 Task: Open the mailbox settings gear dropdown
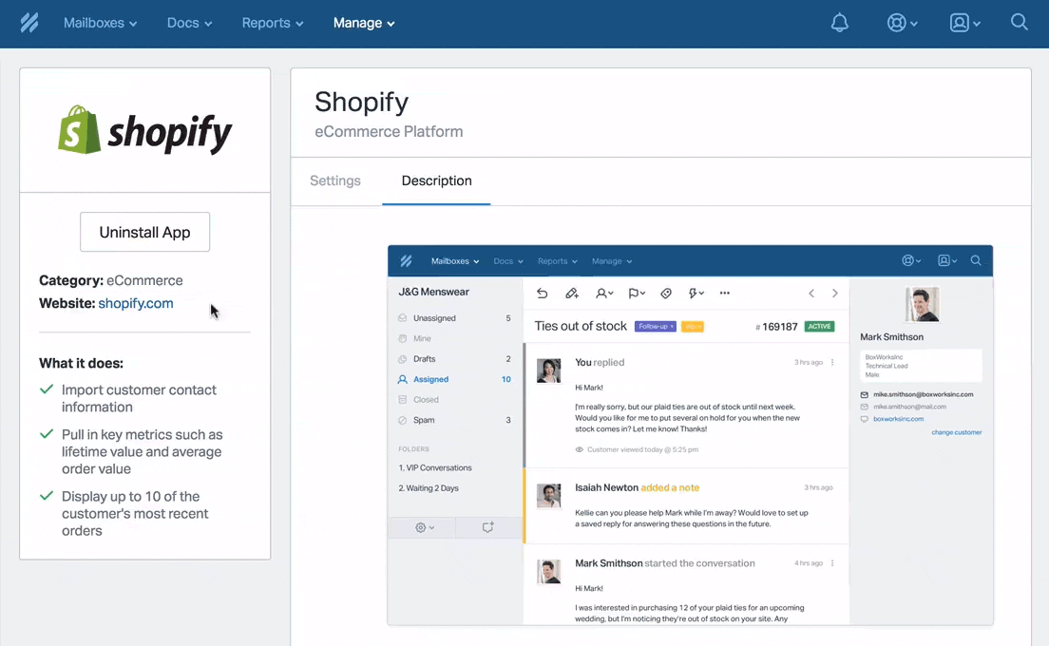click(x=424, y=527)
